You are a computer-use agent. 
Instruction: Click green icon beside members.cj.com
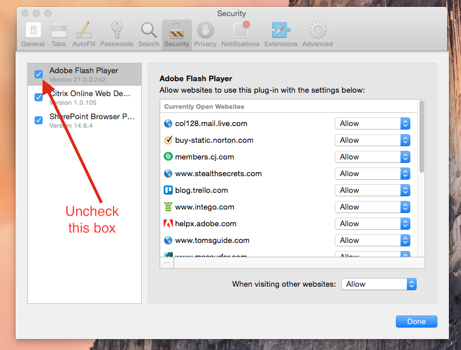click(x=168, y=157)
